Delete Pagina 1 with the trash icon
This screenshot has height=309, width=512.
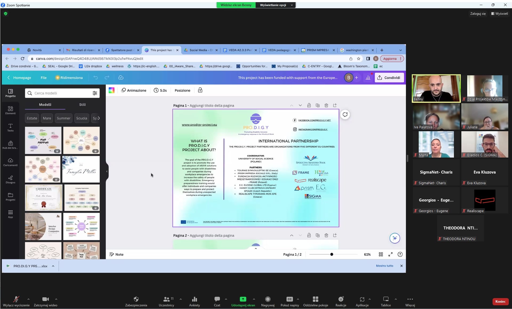click(326, 105)
